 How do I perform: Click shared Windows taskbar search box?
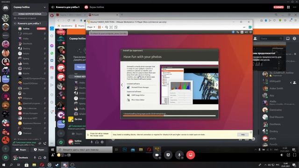85,150
